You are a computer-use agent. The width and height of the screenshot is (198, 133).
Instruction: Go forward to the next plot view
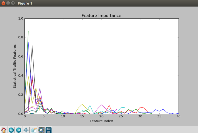18,130
